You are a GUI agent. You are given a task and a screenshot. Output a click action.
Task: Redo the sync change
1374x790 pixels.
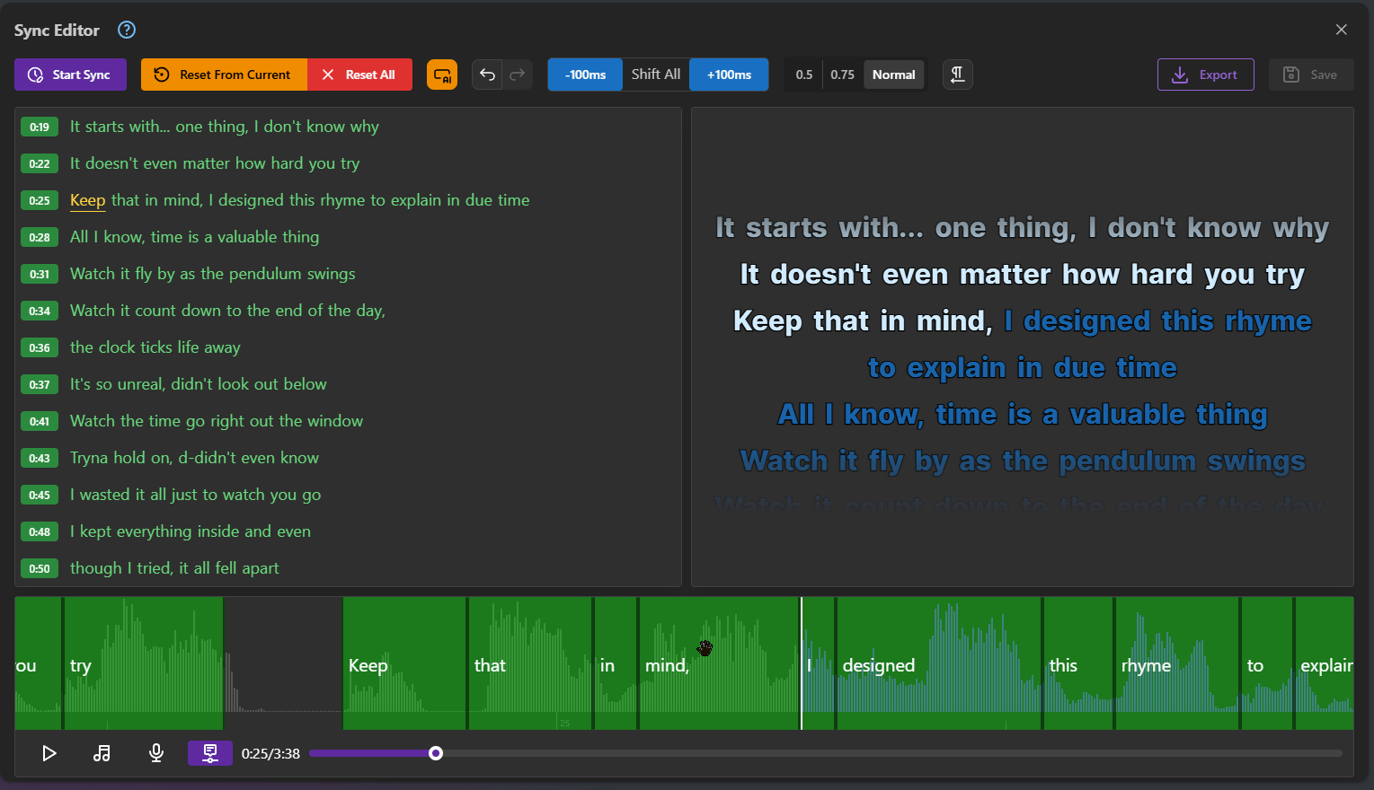tap(518, 75)
